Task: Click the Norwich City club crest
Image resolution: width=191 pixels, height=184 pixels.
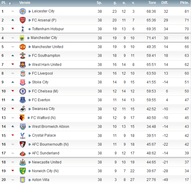Action: click(x=23, y=171)
